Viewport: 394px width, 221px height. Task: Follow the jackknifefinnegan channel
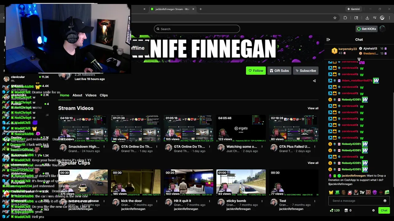[256, 71]
